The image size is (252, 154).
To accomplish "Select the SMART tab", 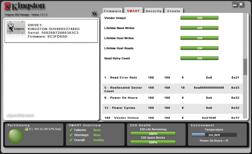I will point(133,10).
